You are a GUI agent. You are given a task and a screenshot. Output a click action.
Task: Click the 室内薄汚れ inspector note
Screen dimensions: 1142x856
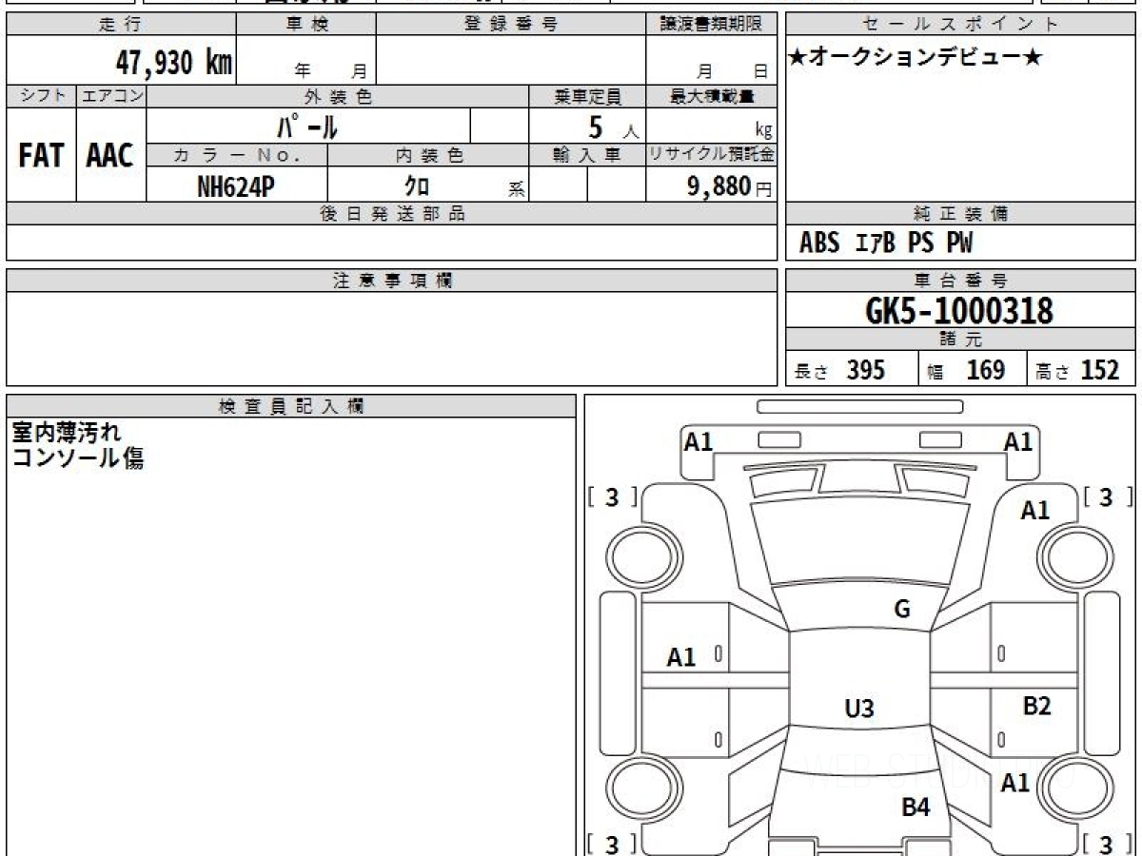66,433
